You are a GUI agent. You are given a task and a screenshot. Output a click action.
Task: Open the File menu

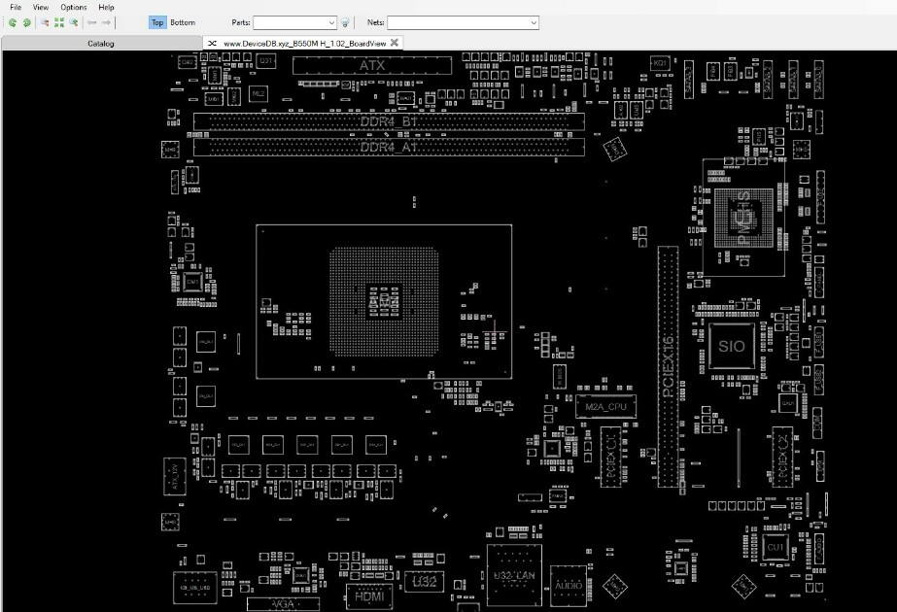tap(16, 7)
